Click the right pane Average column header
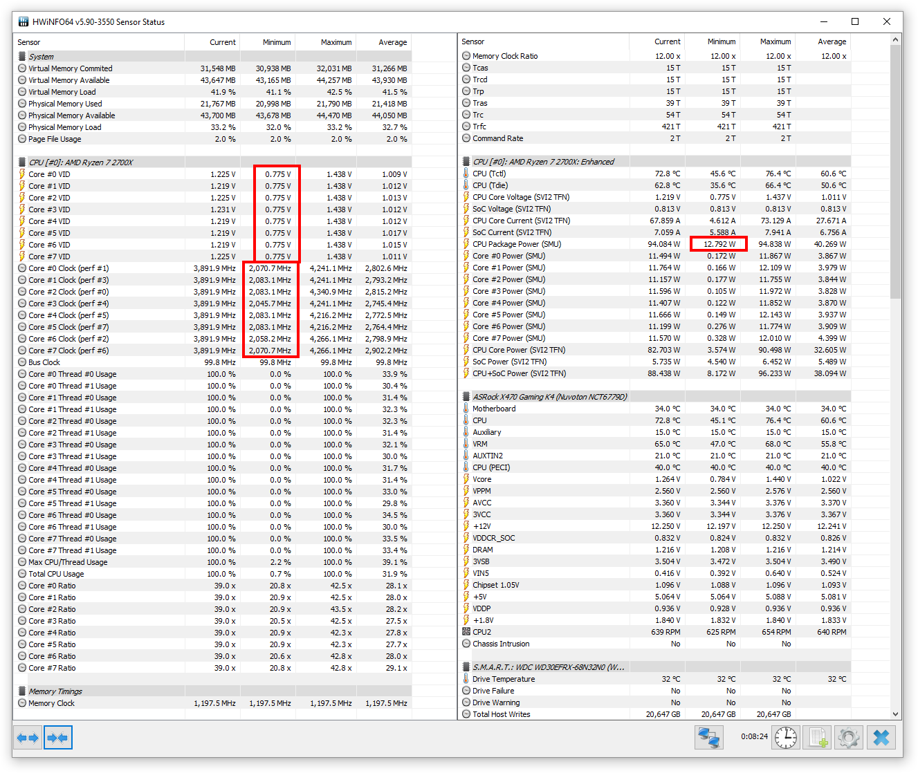This screenshot has height=773, width=918. (x=823, y=41)
